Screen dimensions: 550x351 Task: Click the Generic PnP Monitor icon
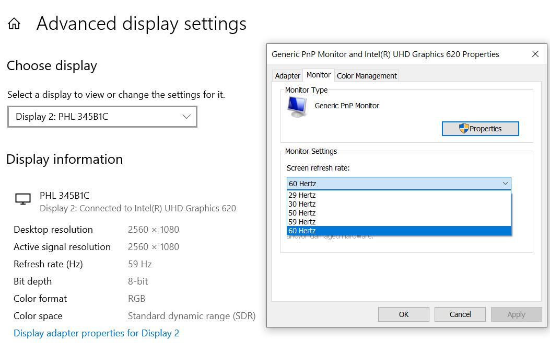pos(297,107)
